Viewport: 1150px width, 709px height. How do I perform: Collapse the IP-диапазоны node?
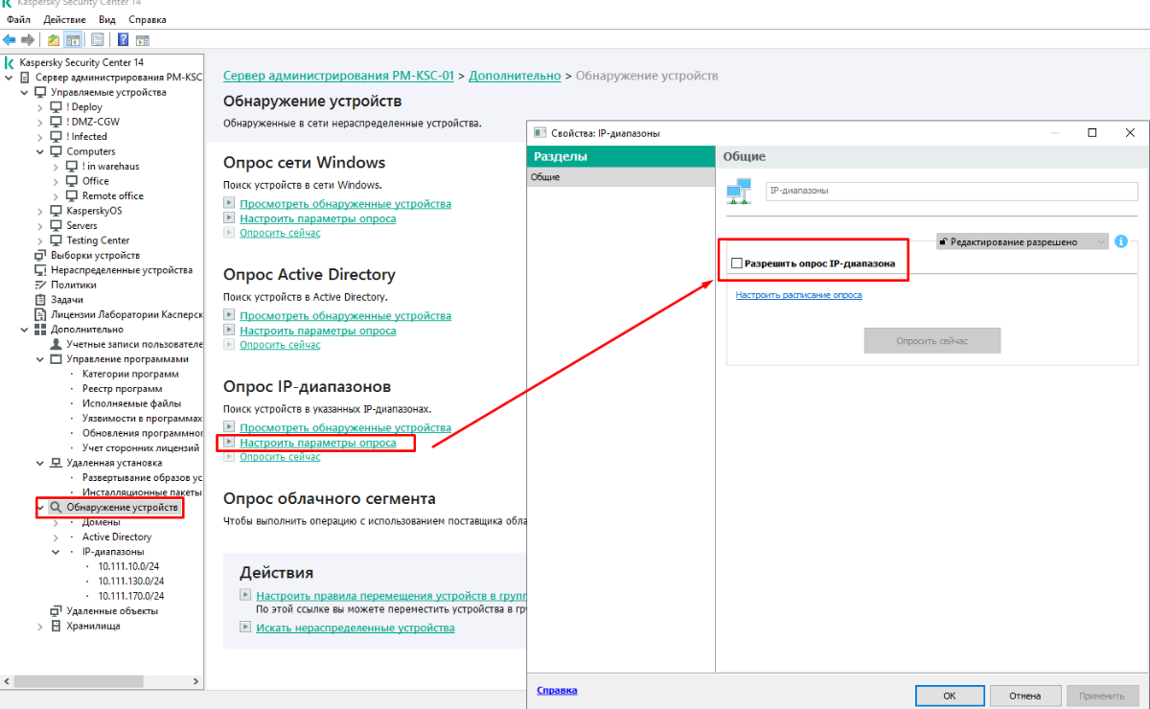coord(56,552)
